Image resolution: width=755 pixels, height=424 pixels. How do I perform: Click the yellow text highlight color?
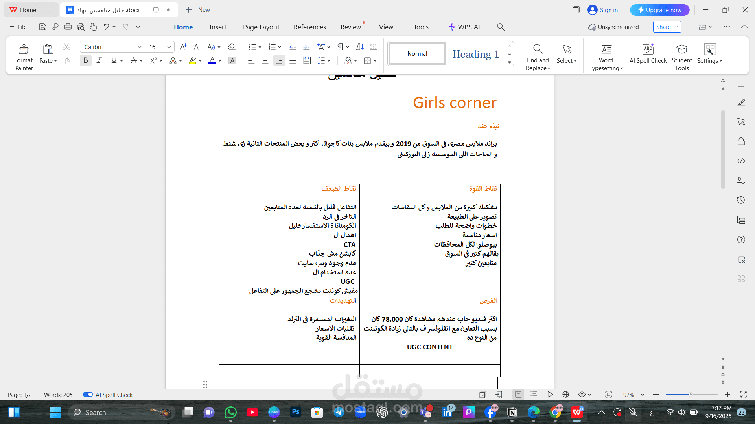[192, 60]
